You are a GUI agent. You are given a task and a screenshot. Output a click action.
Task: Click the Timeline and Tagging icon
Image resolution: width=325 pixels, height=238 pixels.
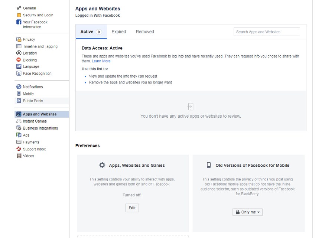19,46
